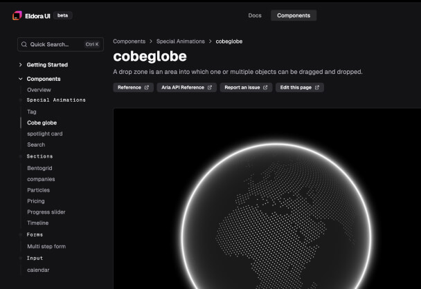Click the Eldora UI logo icon
Screen dimensions: 421x289
pos(17,15)
